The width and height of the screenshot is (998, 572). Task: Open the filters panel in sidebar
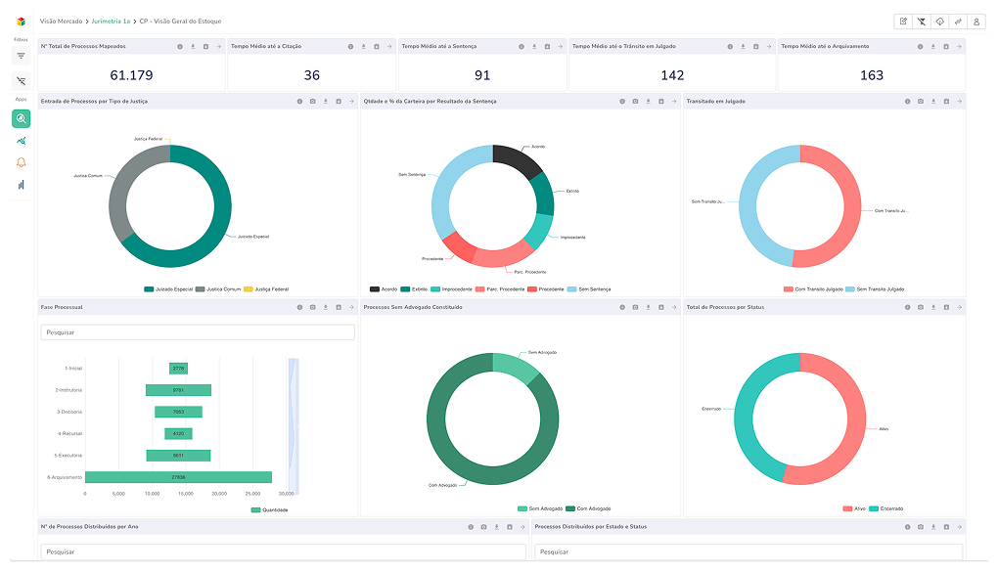[x=21, y=56]
